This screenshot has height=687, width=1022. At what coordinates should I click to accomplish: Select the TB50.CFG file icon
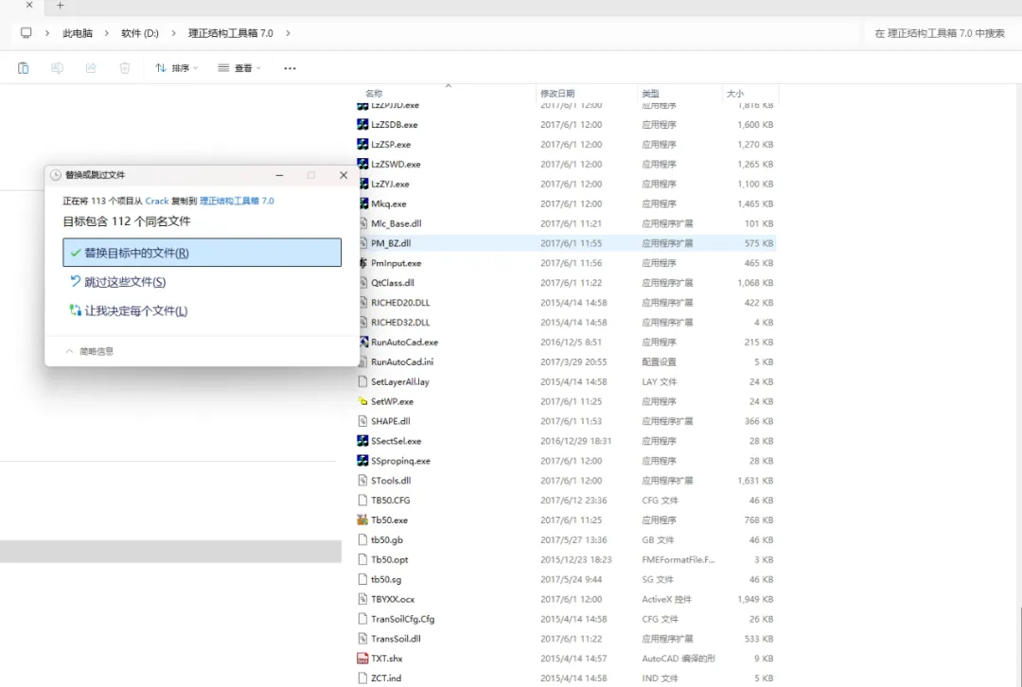363,500
